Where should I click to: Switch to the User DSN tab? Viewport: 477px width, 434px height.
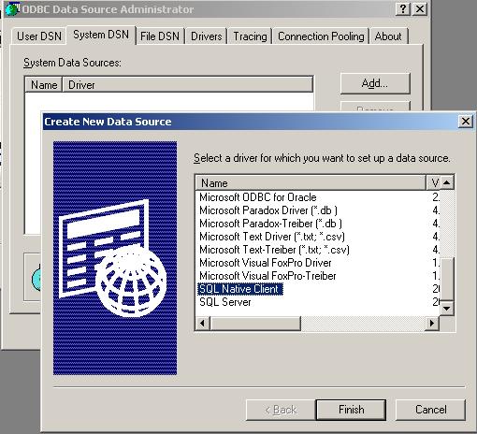(x=39, y=36)
